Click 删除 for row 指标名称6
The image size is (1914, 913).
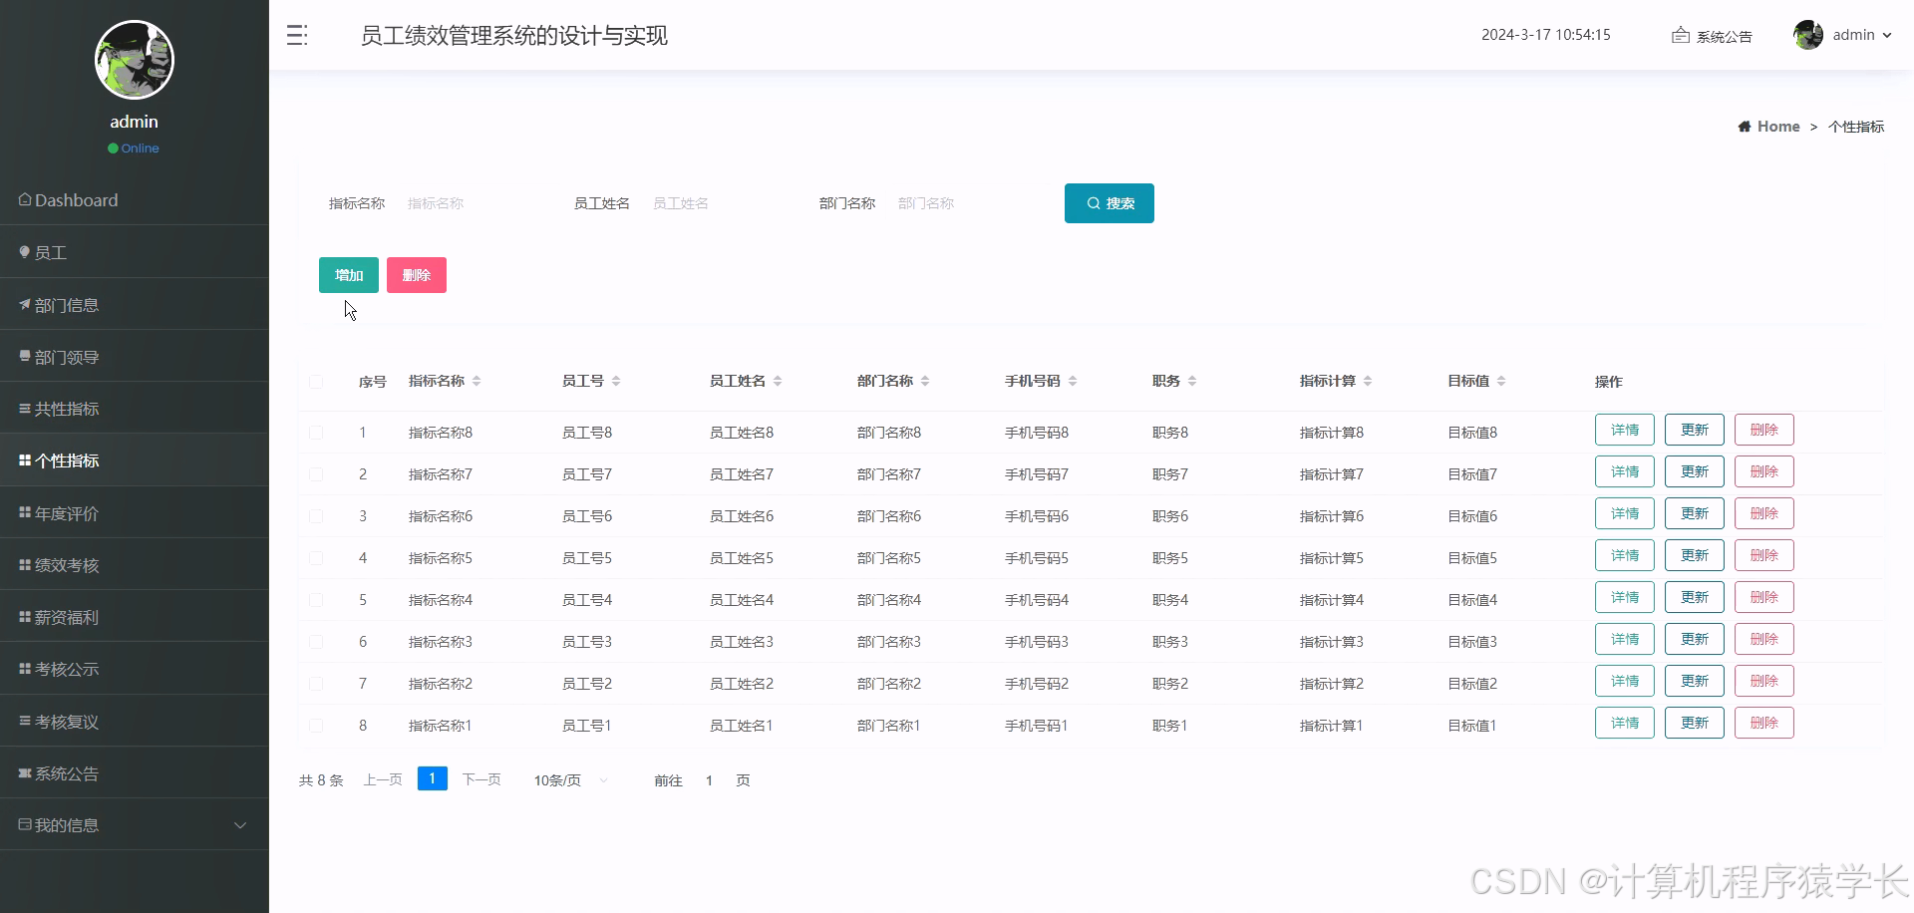tap(1764, 513)
